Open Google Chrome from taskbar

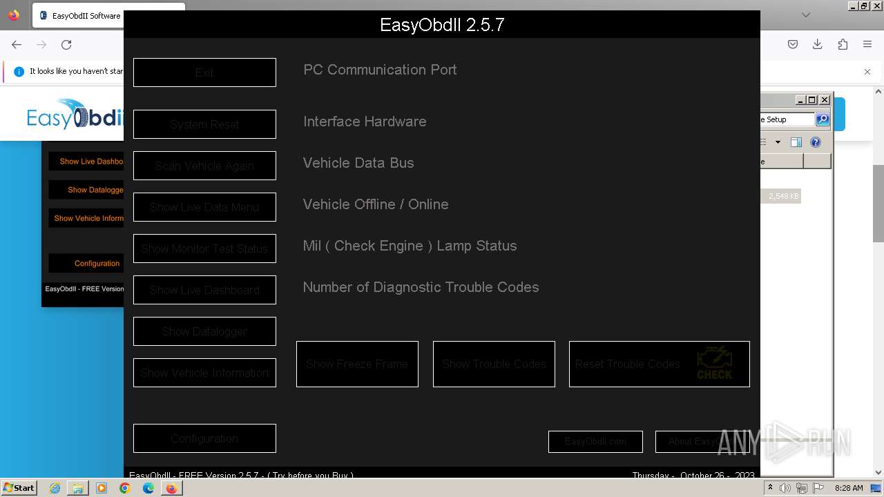(125, 488)
